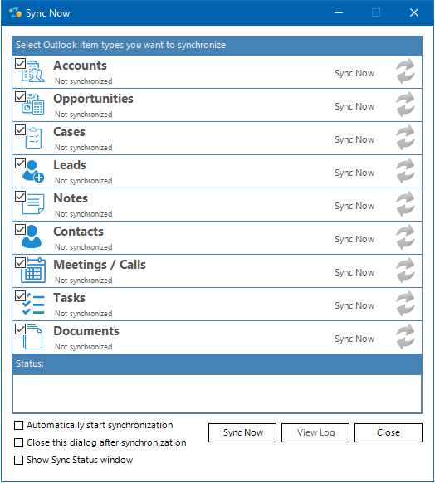Viewport: 435px width, 483px height.
Task: Click the bottom Sync Now button
Action: pos(242,432)
